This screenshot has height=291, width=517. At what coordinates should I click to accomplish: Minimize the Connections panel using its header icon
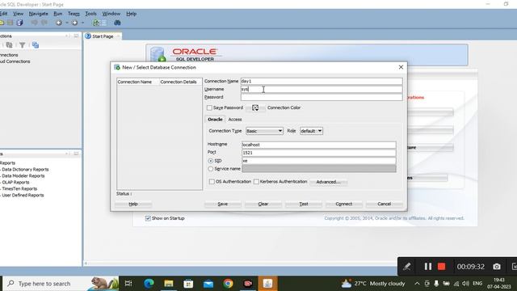pyautogui.click(x=76, y=36)
